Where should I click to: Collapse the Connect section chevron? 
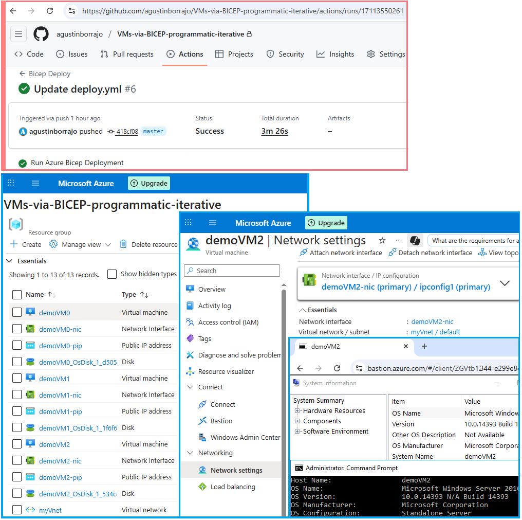pos(190,387)
